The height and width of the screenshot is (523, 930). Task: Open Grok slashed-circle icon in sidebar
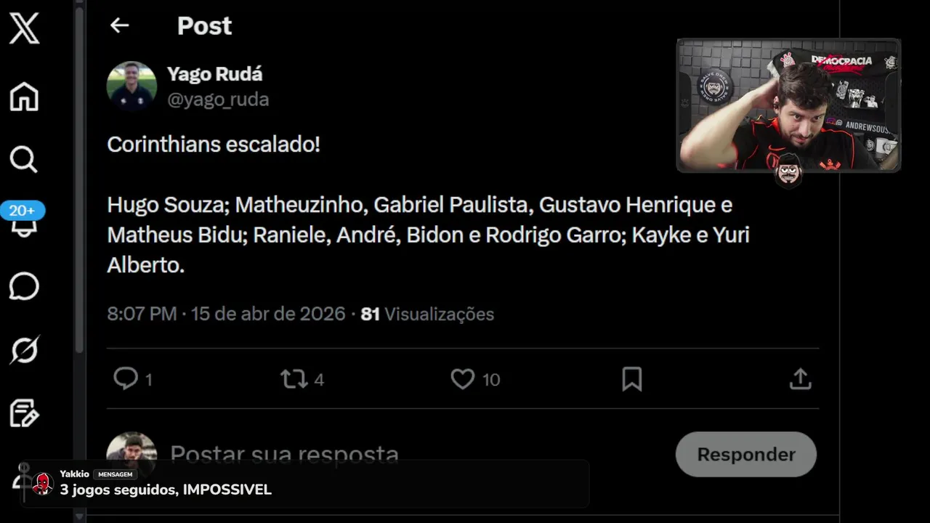pos(24,350)
